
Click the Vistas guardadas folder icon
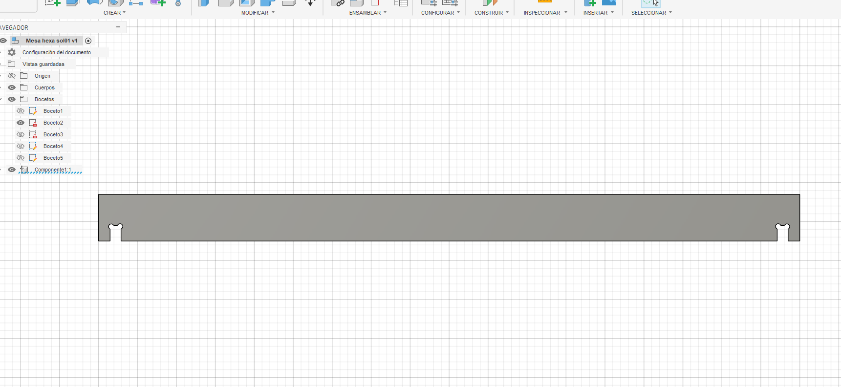[12, 64]
